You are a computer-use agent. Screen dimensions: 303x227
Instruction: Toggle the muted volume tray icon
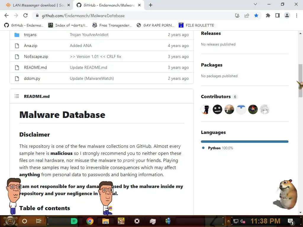243,221
